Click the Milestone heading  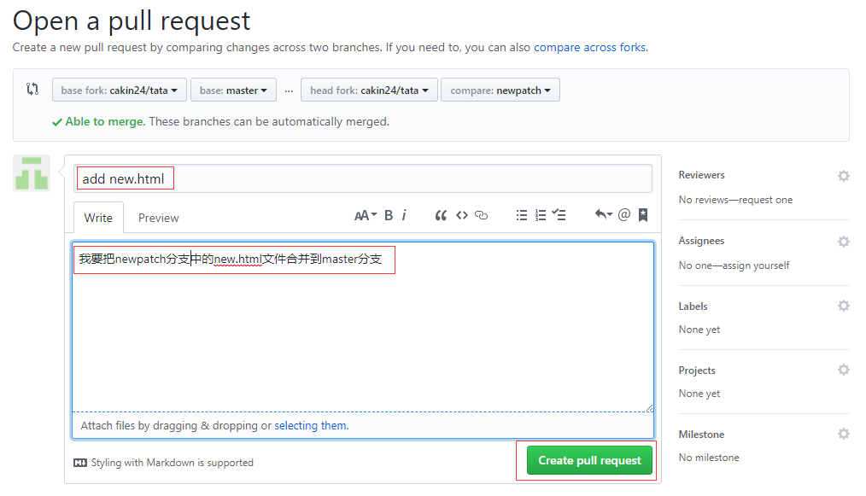(x=701, y=435)
